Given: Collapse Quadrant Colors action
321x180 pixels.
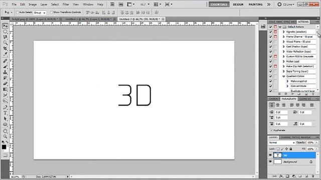Looking at the screenshot, I should [x=284, y=76].
